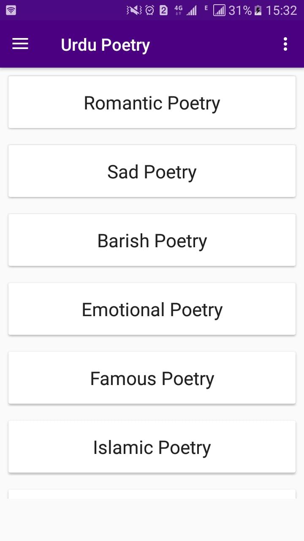Tap the Wi-Fi status icon

click(x=11, y=10)
